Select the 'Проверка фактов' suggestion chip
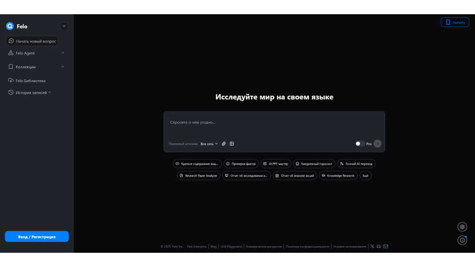Image resolution: width=475 pixels, height=267 pixels. tap(241, 164)
